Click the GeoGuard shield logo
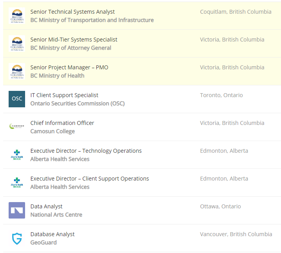Screen dimensions: 281x253 point(17,238)
